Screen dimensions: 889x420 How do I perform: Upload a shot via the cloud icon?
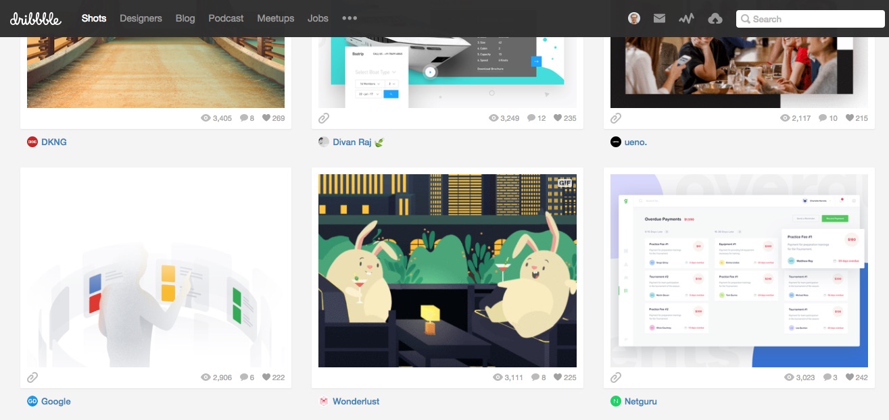pos(715,18)
